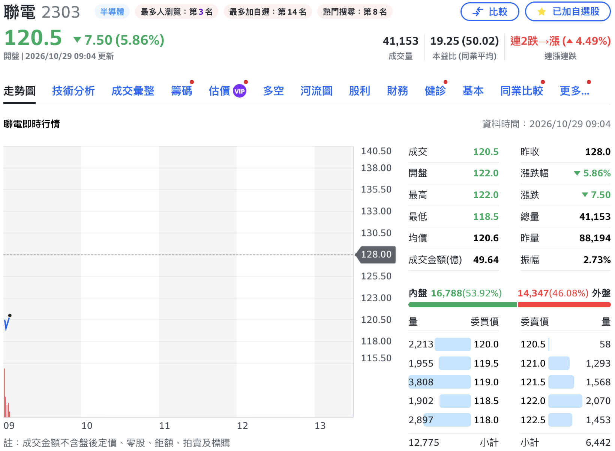Click the star icon in 已加自選股 button
This screenshot has height=451, width=615.
pyautogui.click(x=541, y=12)
